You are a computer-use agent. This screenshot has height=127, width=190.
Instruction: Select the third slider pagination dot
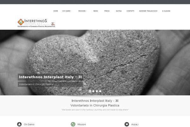[x=97, y=91]
